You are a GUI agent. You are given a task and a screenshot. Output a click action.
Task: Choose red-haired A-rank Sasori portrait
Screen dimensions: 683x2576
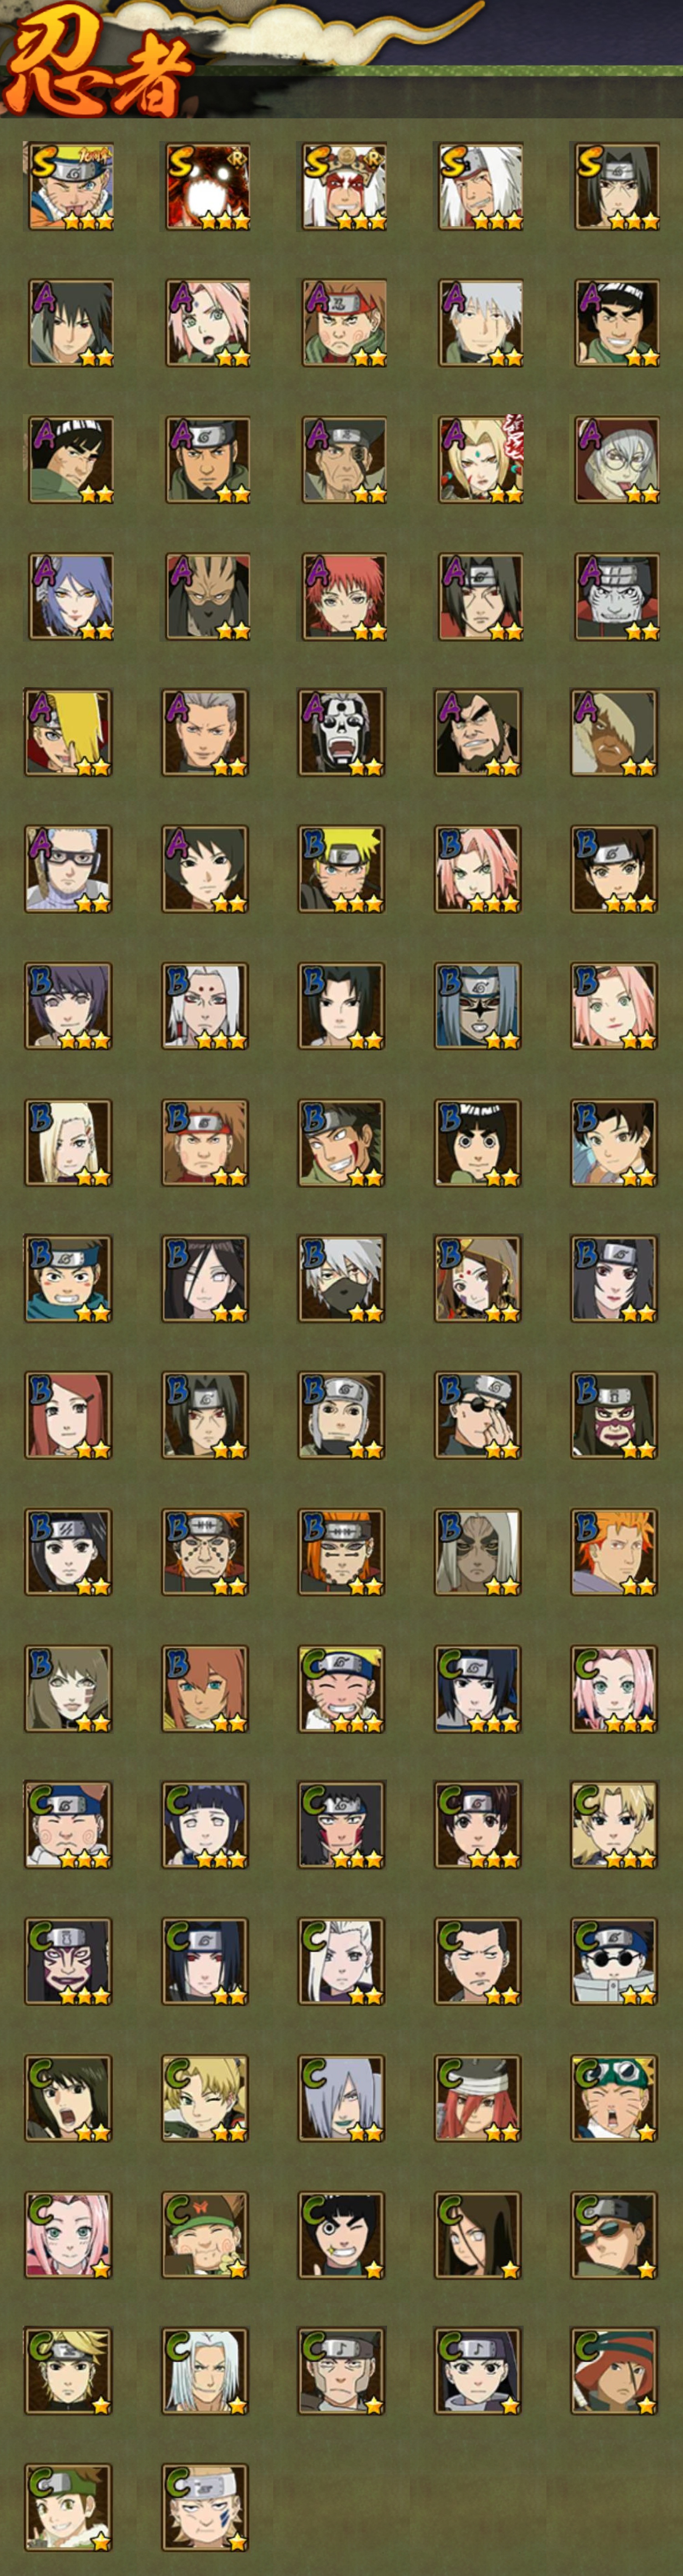[x=343, y=597]
